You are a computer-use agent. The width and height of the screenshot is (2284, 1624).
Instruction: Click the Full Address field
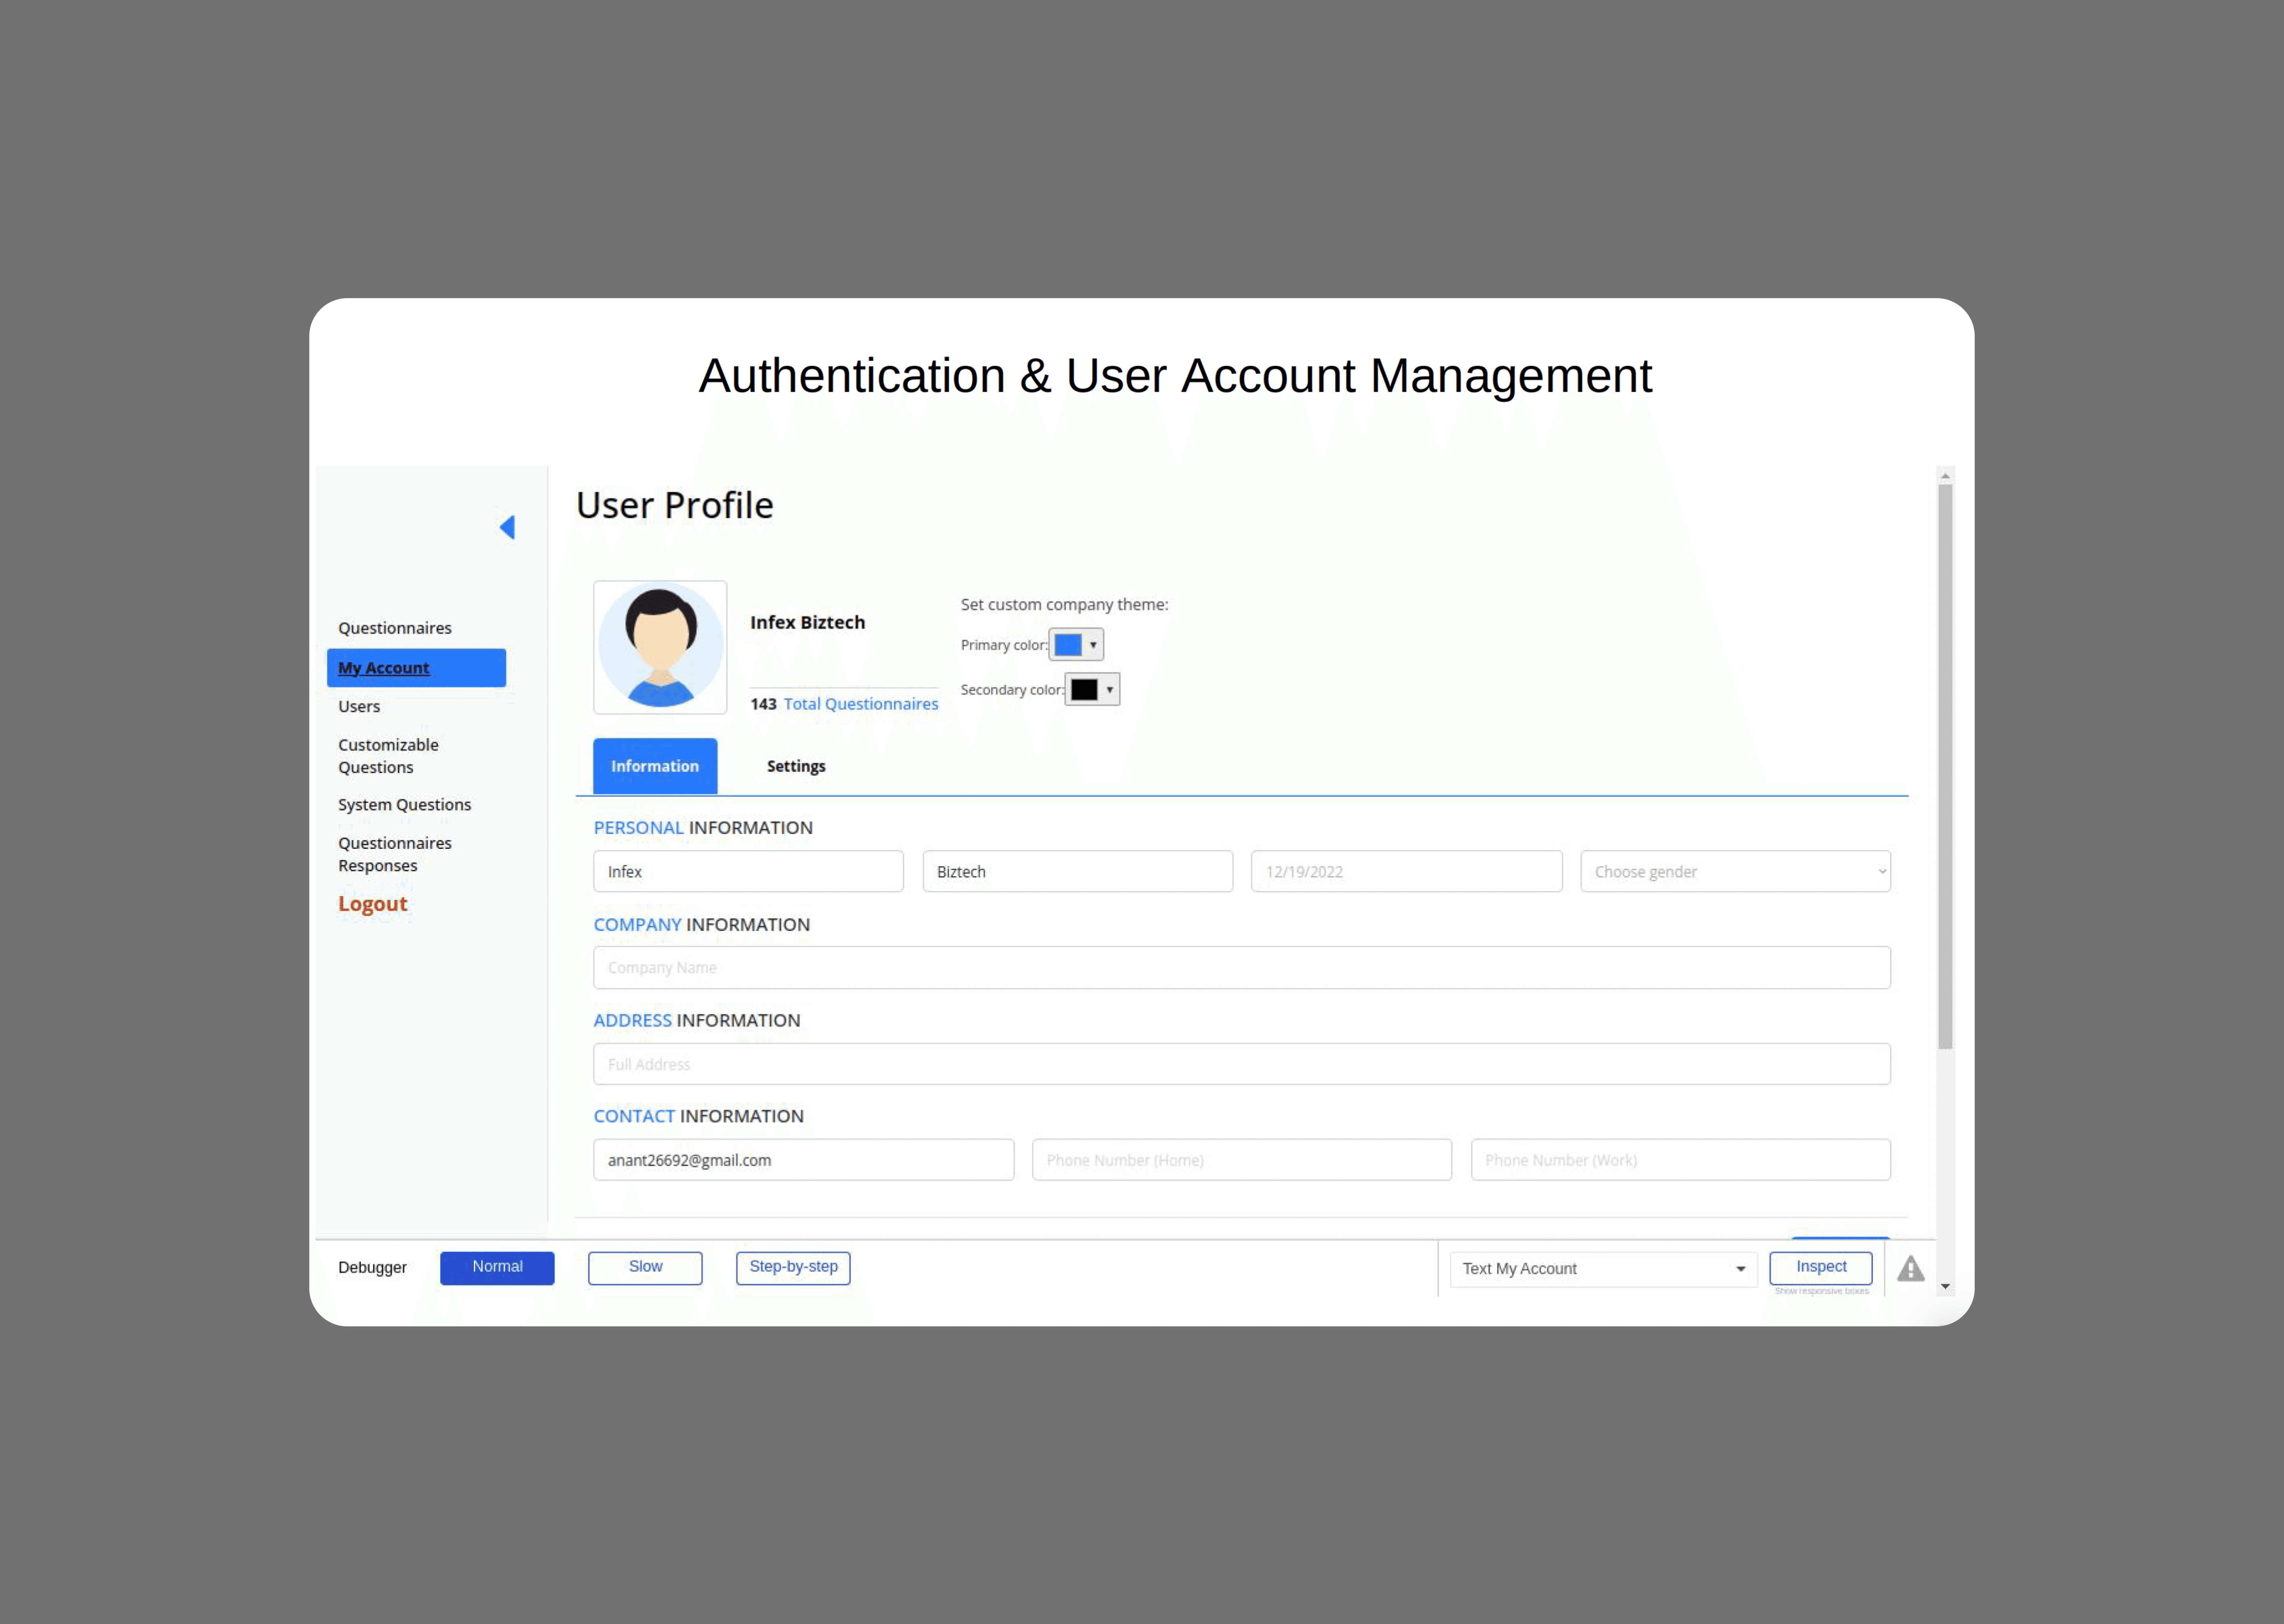click(1242, 1064)
